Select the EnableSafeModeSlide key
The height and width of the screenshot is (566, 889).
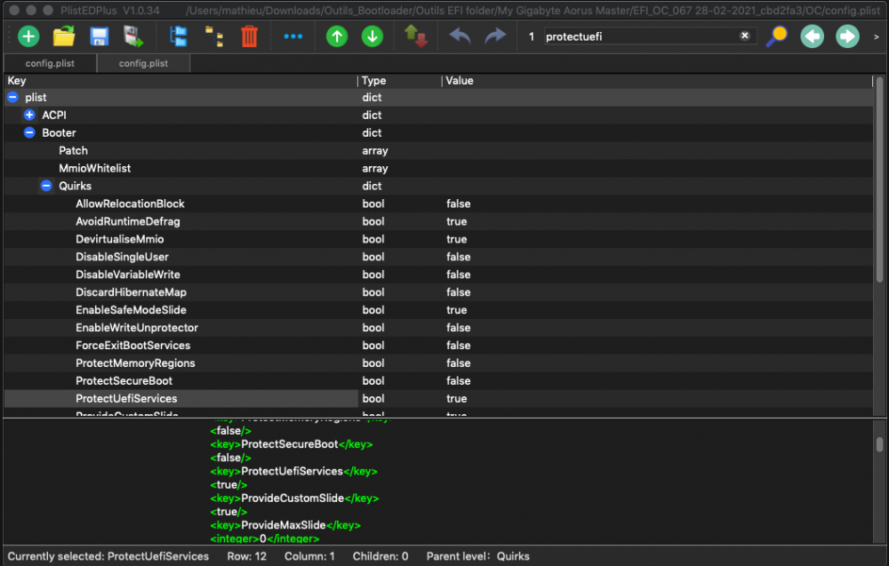coord(131,310)
